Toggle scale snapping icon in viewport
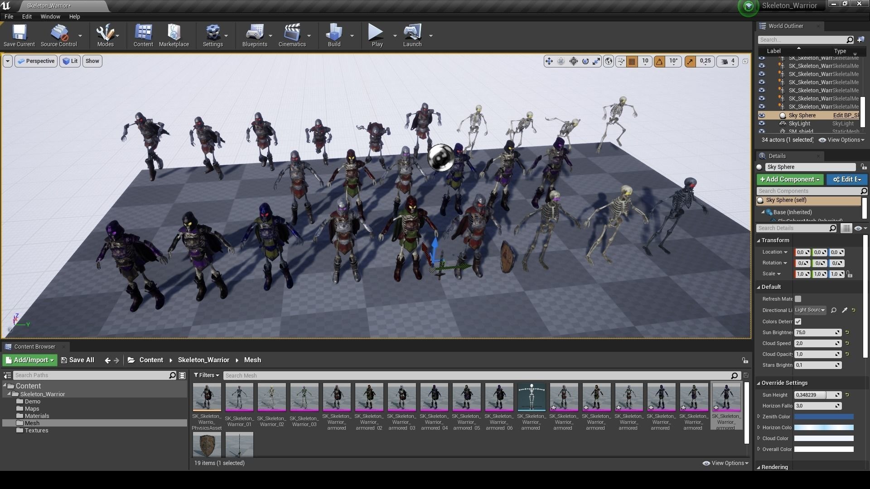 [690, 62]
